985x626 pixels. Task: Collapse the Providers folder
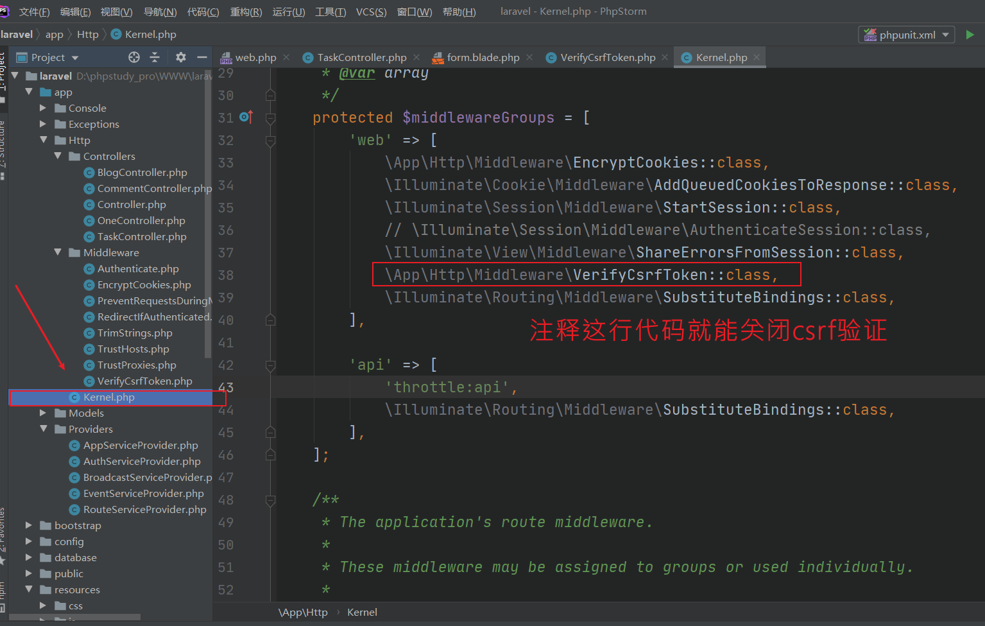click(x=43, y=429)
